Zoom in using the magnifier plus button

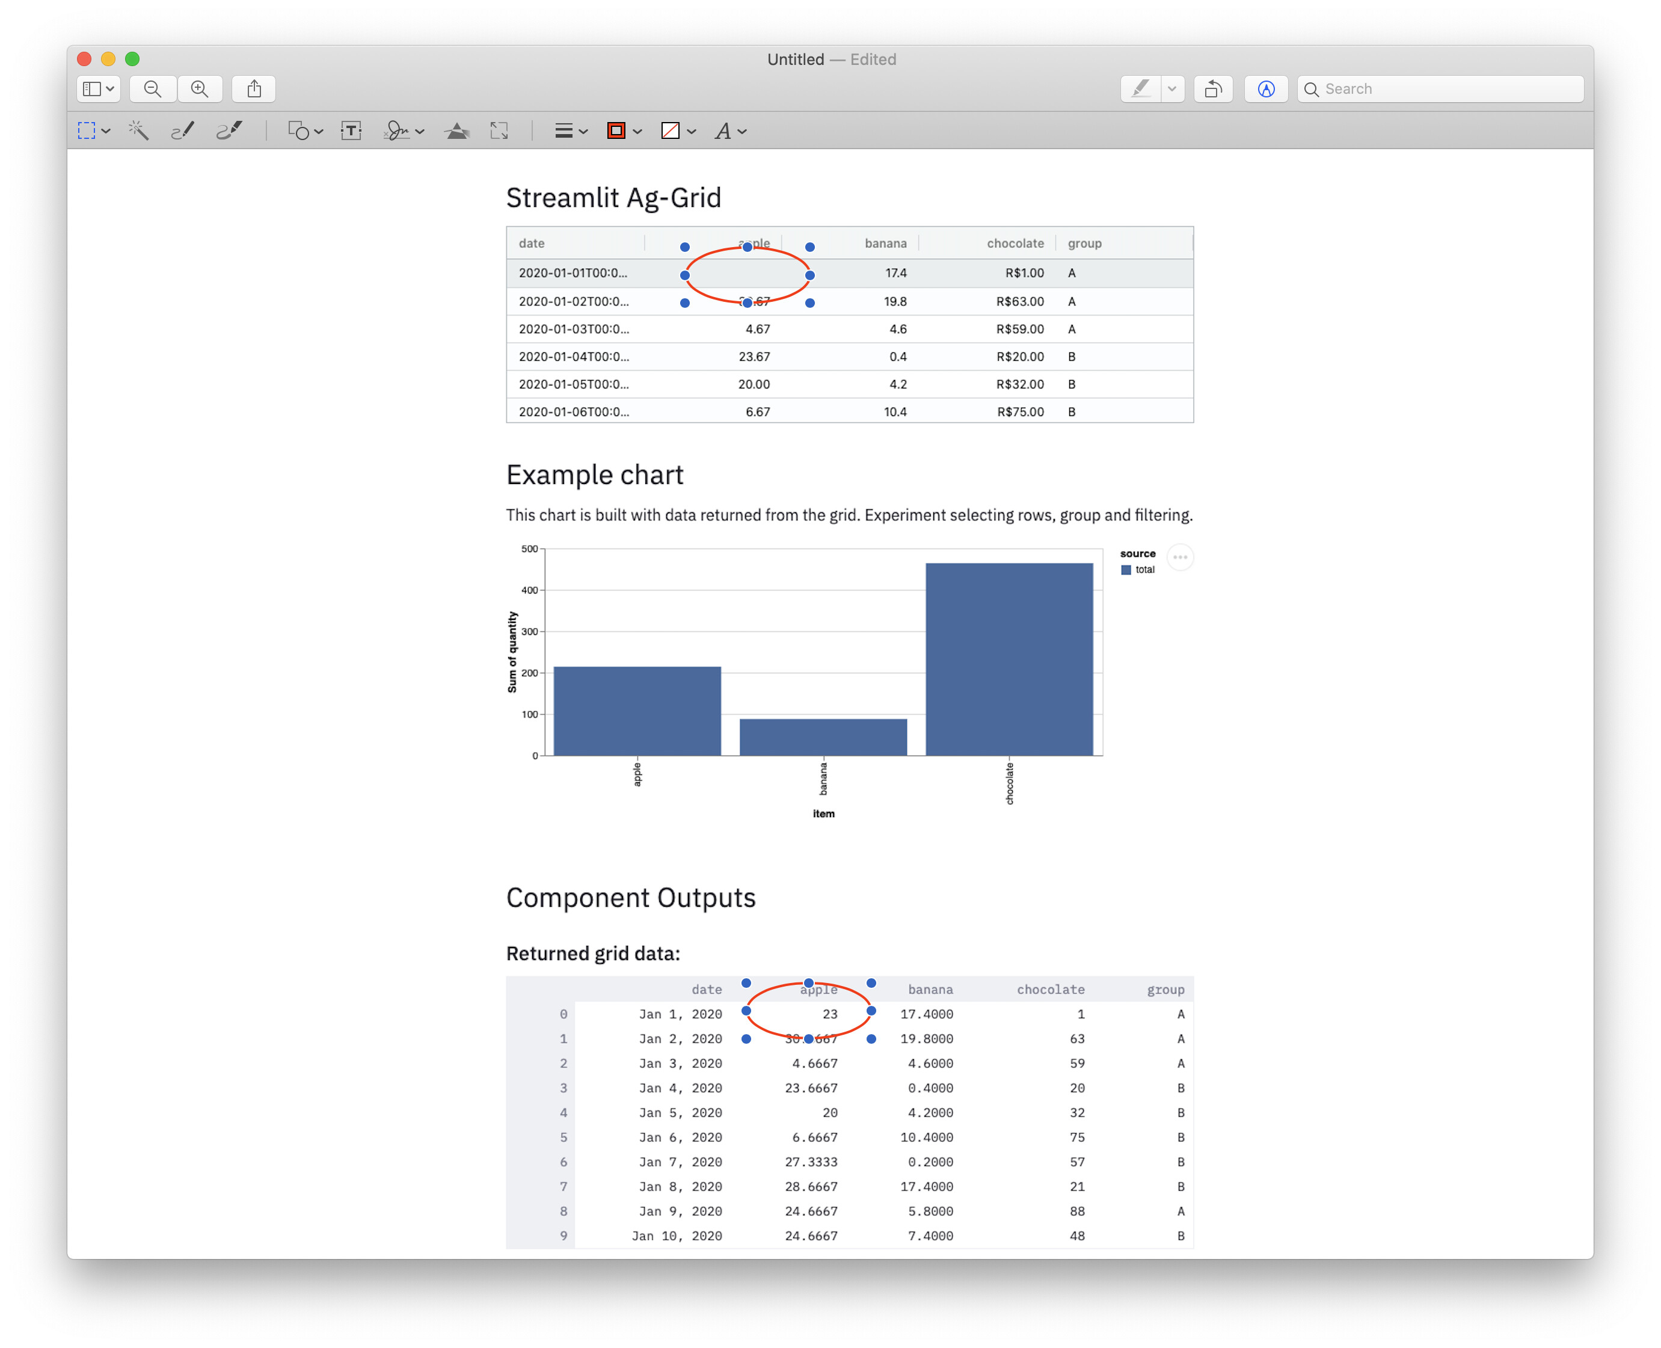(x=200, y=88)
